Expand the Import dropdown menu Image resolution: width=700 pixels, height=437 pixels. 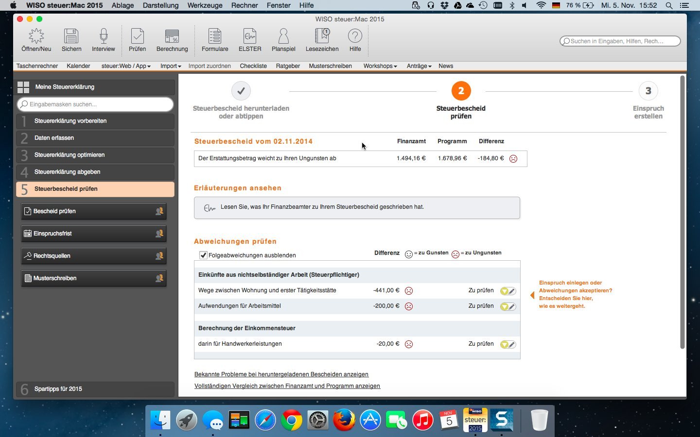[171, 66]
